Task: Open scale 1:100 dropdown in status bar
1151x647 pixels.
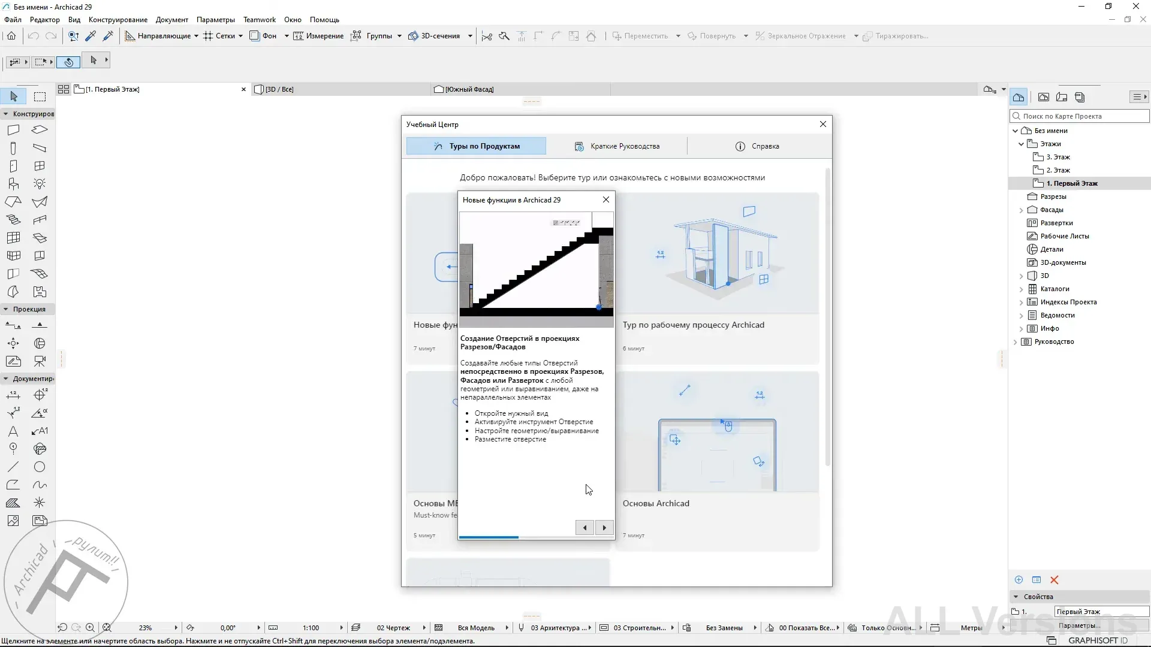Action: coord(341,628)
